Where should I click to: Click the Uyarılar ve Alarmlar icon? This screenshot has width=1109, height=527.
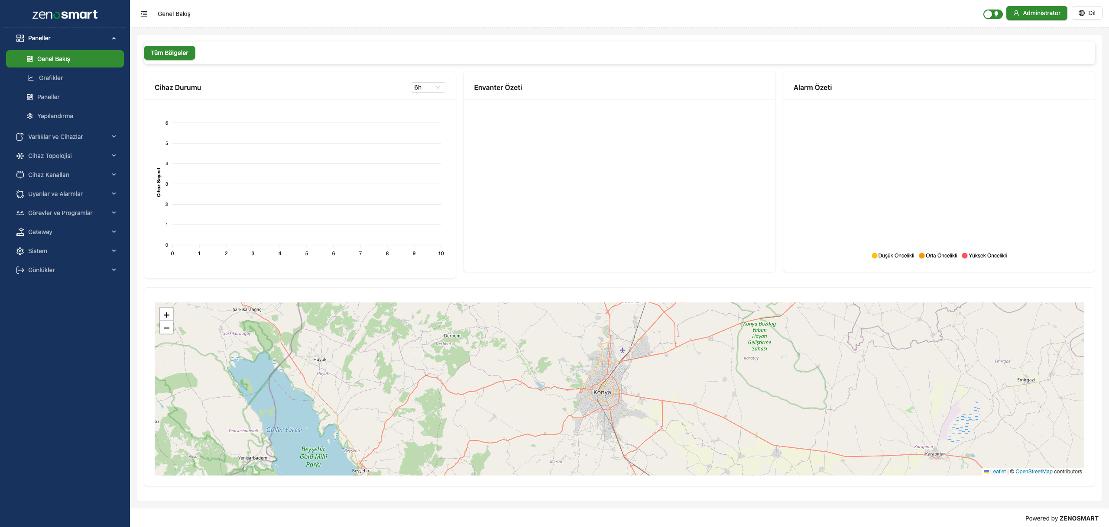(20, 194)
